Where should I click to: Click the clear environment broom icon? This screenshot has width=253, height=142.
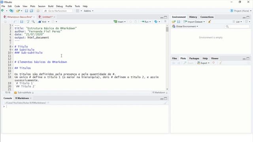[x=210, y=22]
